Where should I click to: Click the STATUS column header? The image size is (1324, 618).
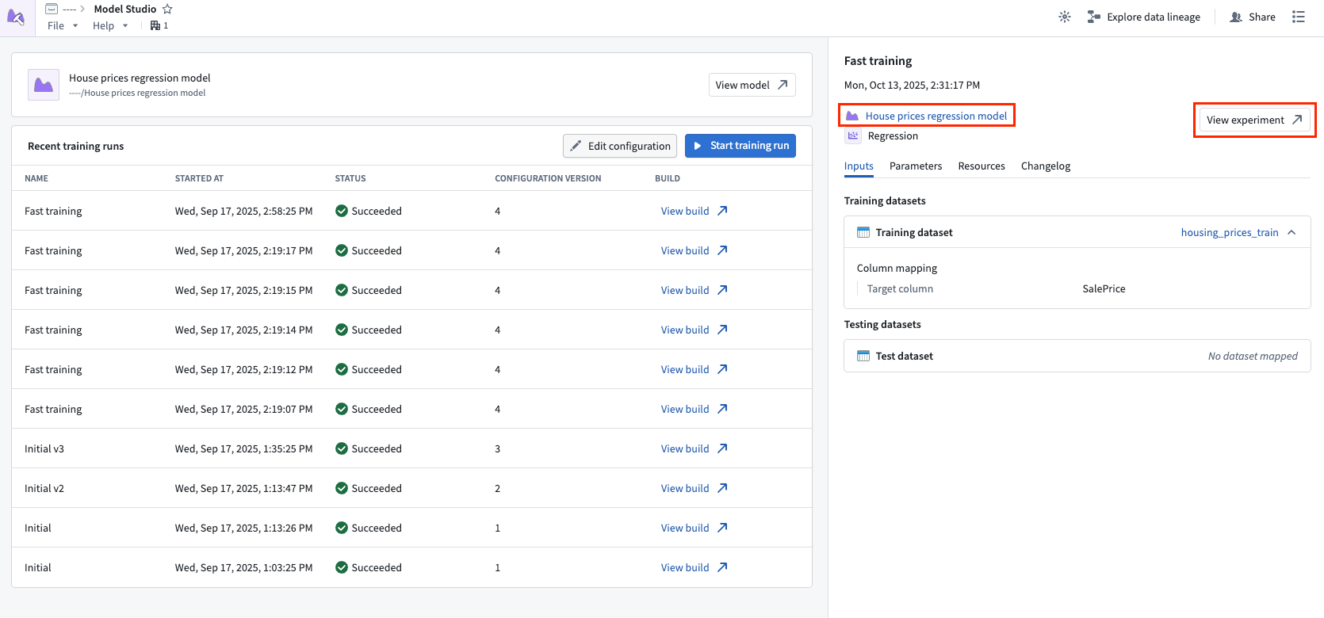click(350, 178)
